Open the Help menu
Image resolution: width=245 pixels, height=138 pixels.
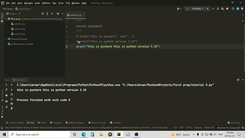click(84, 3)
